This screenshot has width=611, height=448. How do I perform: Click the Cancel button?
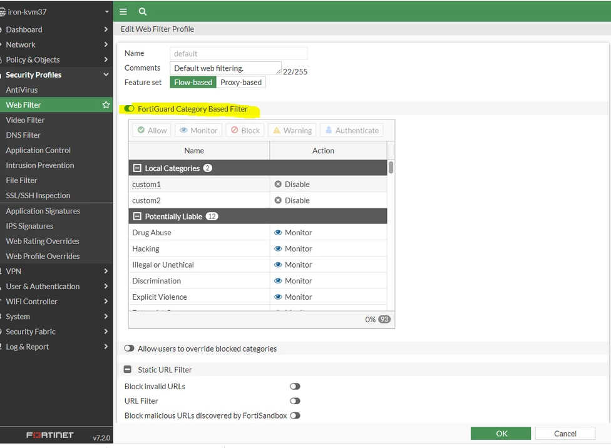[565, 434]
